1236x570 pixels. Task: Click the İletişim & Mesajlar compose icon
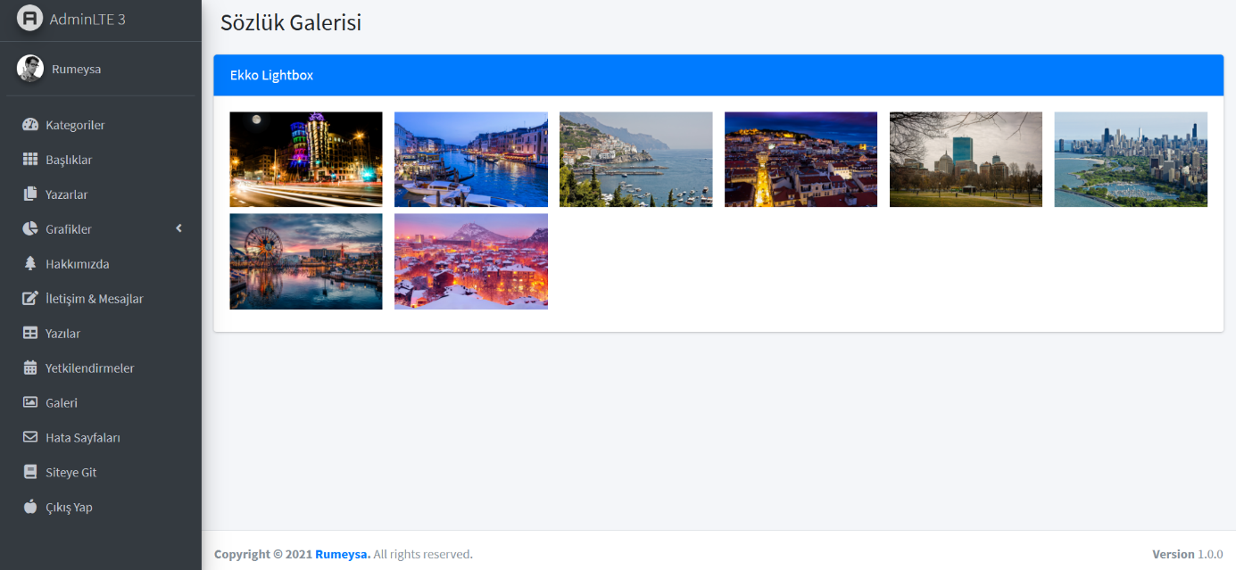click(x=29, y=299)
